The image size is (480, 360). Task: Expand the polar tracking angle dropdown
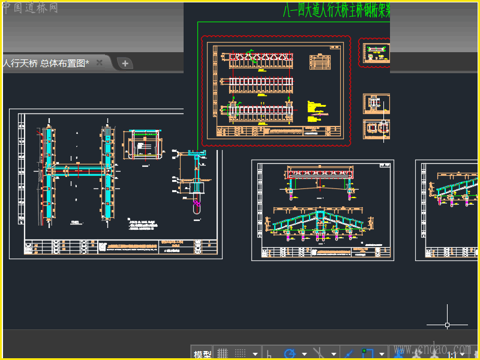tap(304, 355)
